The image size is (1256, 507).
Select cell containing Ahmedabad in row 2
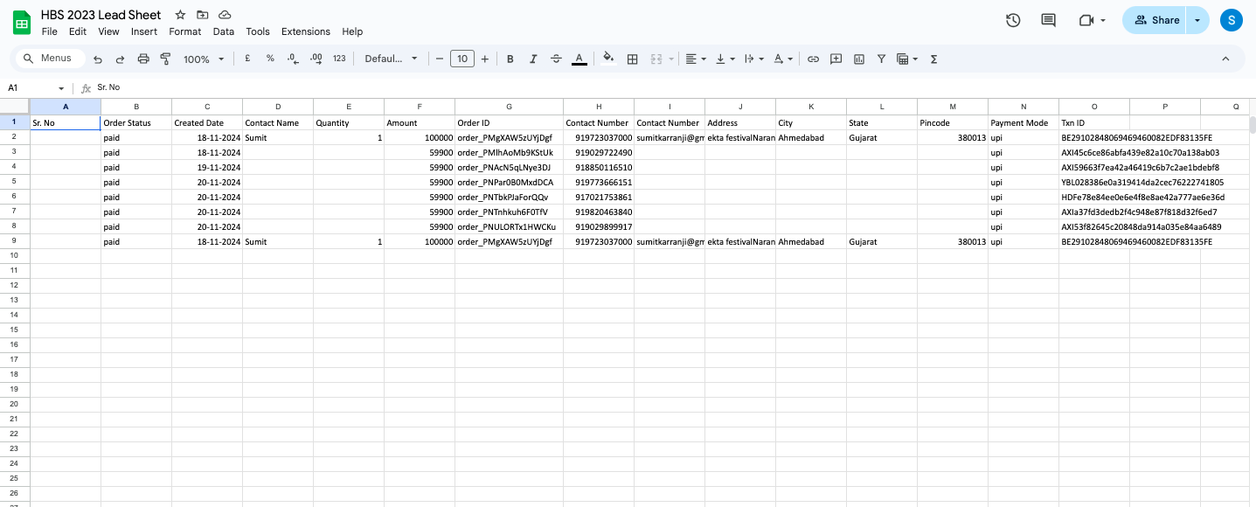point(811,137)
